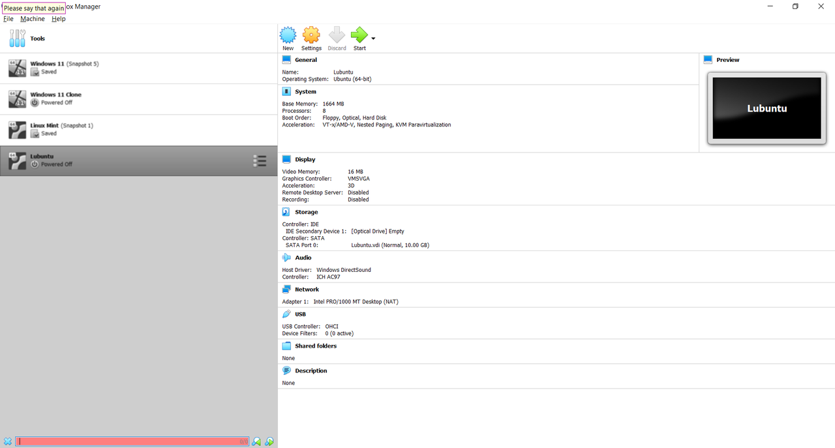The width and height of the screenshot is (835, 448).
Task: Click the Preview panel icon
Action: click(x=708, y=59)
